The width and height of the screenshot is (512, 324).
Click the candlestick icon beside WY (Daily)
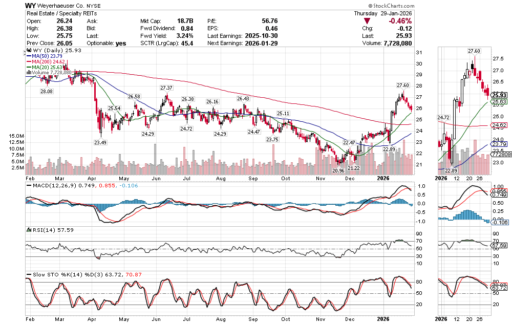[29, 50]
